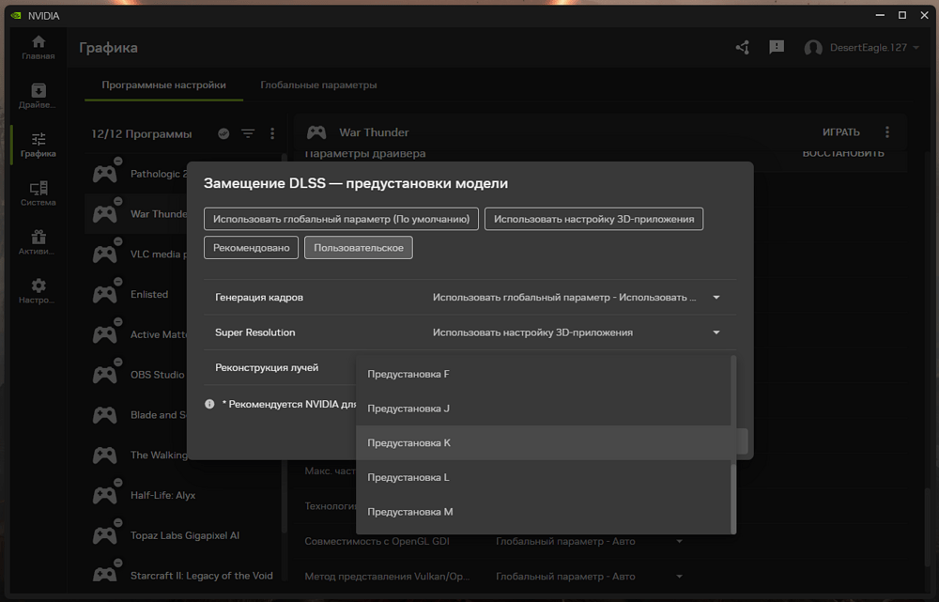Select the Графика sidebar icon
The height and width of the screenshot is (602, 939).
tap(38, 145)
